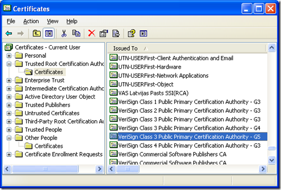Click the list pane scroll down arrow
The image size is (281, 190).
click(272, 160)
